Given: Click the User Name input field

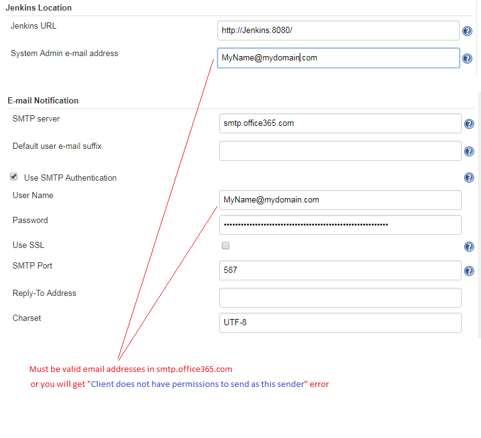Looking at the screenshot, I should [x=340, y=200].
